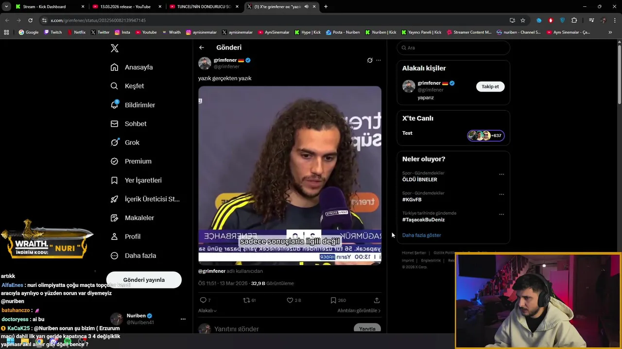Open Sohbet messages

128,124
